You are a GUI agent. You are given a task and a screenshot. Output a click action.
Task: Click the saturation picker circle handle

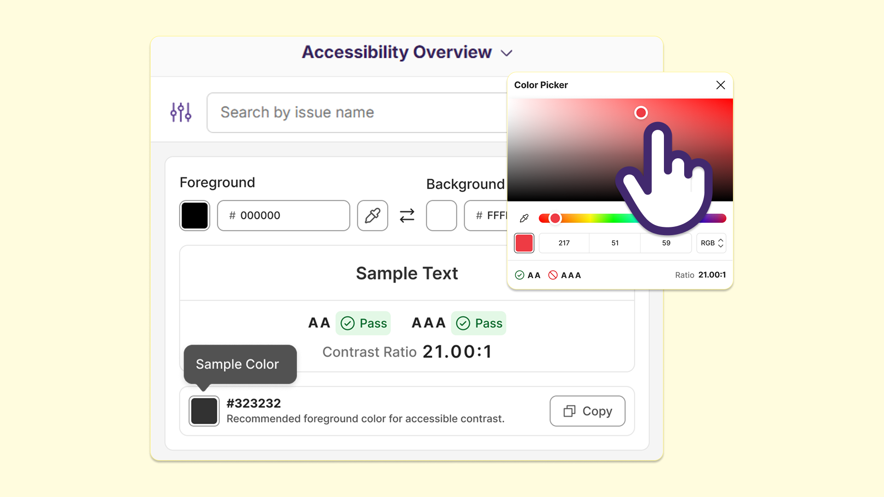(x=641, y=113)
